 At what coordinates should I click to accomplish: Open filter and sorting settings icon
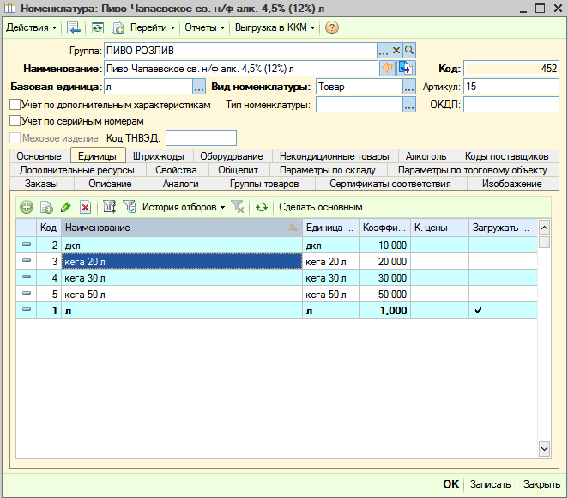(x=110, y=207)
